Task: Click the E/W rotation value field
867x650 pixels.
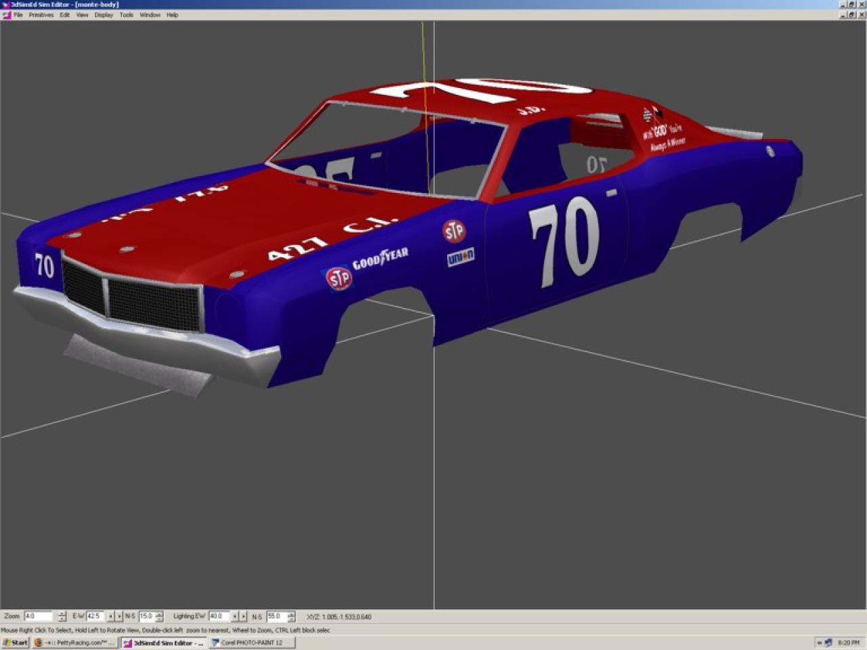Action: click(94, 616)
